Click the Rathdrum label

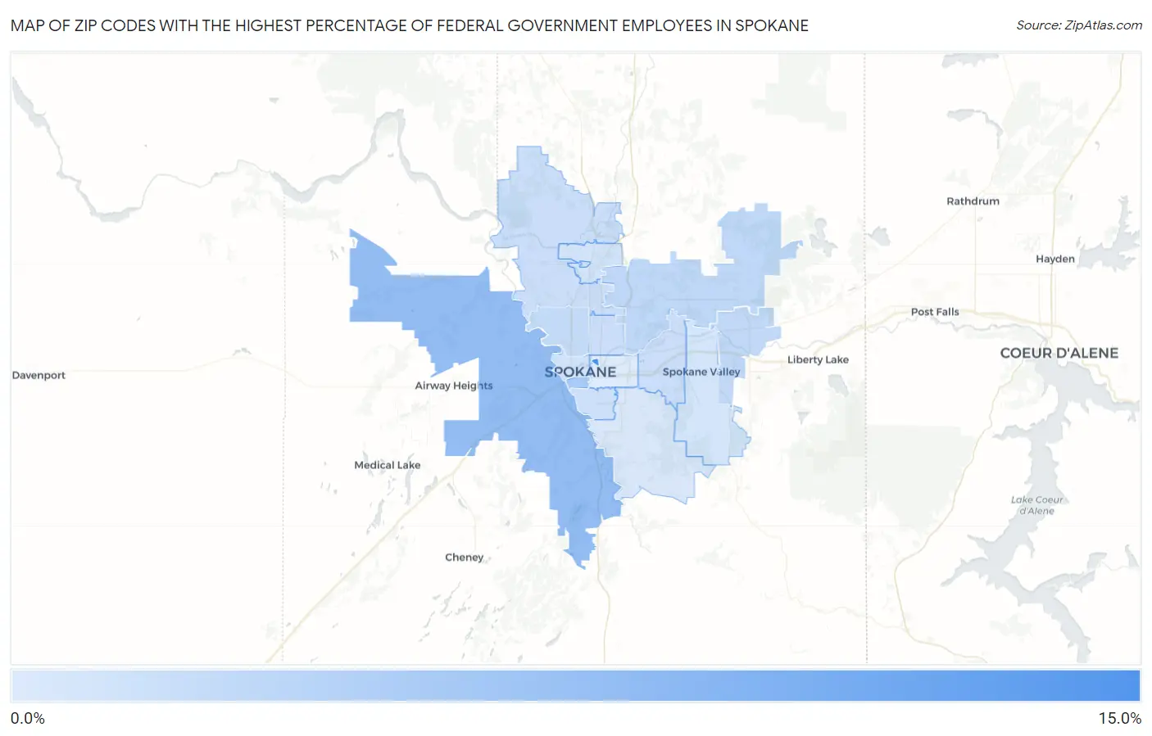click(973, 201)
